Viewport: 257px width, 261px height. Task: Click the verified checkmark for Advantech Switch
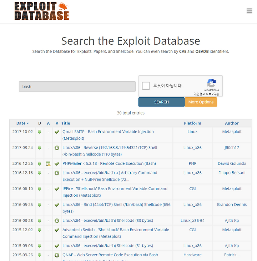point(57,230)
